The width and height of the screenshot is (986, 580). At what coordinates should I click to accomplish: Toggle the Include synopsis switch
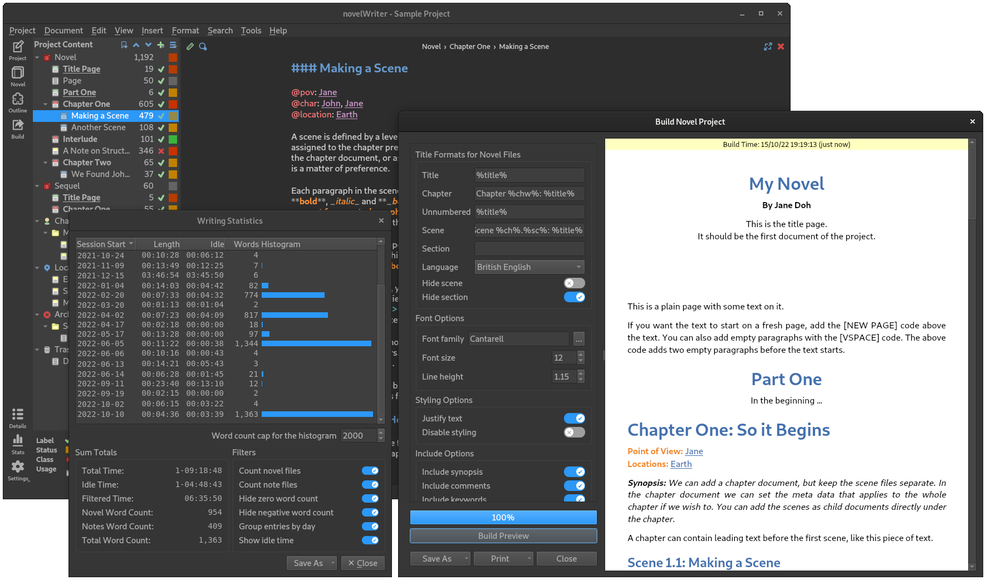tap(575, 471)
